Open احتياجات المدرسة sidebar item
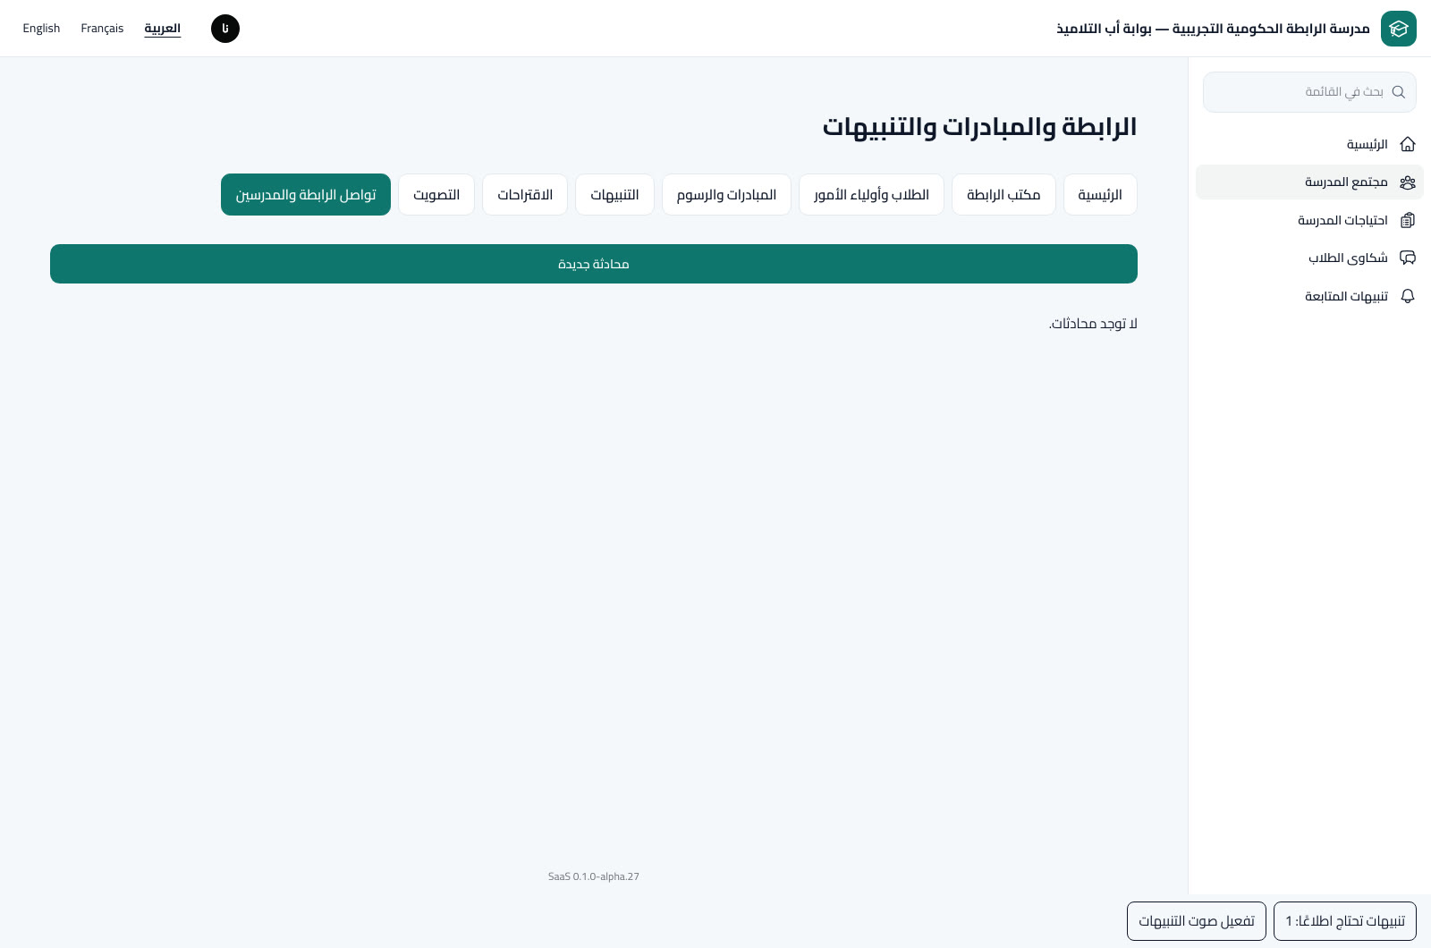 coord(1309,220)
